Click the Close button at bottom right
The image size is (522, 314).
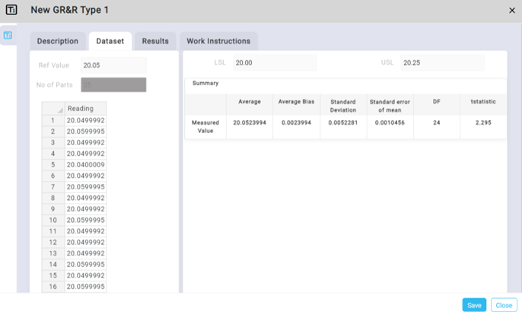(504, 305)
